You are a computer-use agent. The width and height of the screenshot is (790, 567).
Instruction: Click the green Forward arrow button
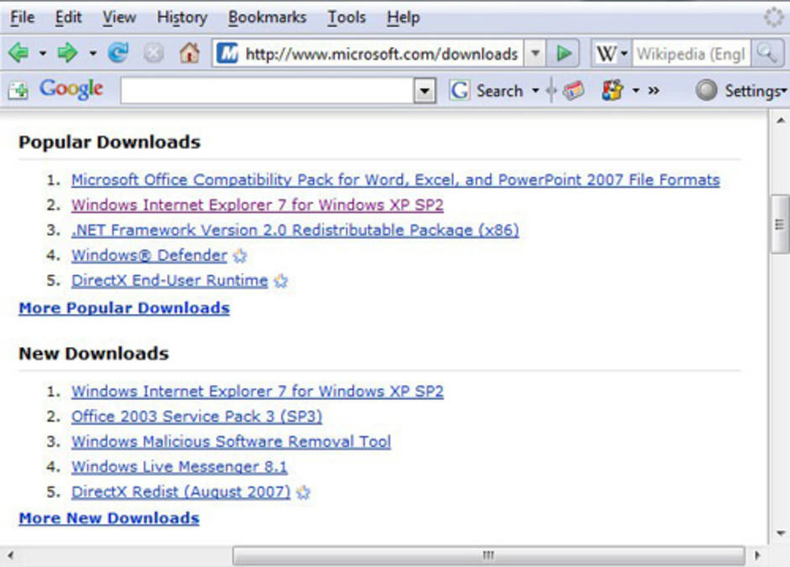67,52
